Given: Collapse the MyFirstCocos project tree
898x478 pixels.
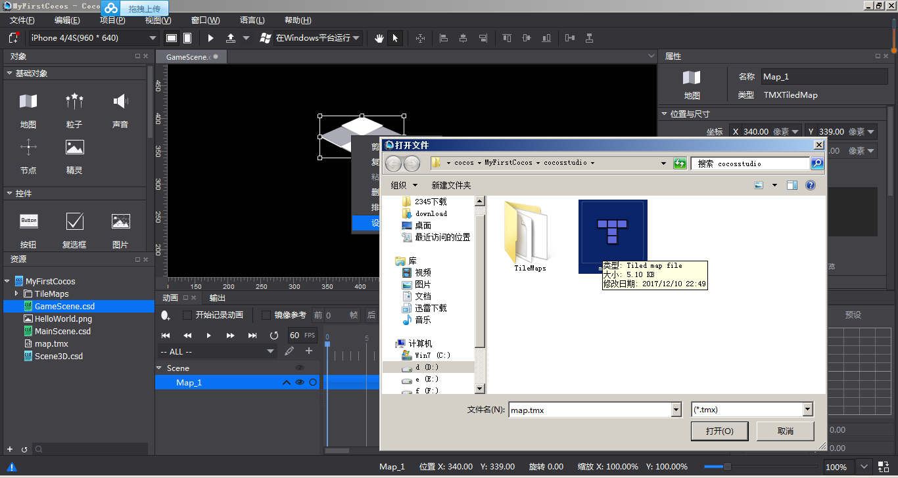Looking at the screenshot, I should [x=7, y=281].
